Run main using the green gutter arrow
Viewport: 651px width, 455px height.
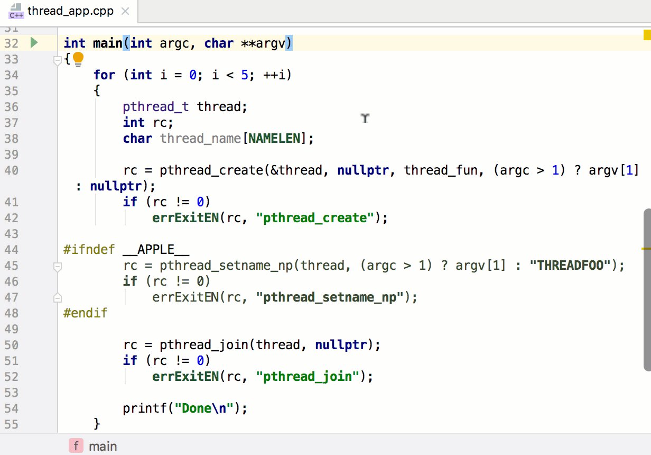[x=34, y=43]
